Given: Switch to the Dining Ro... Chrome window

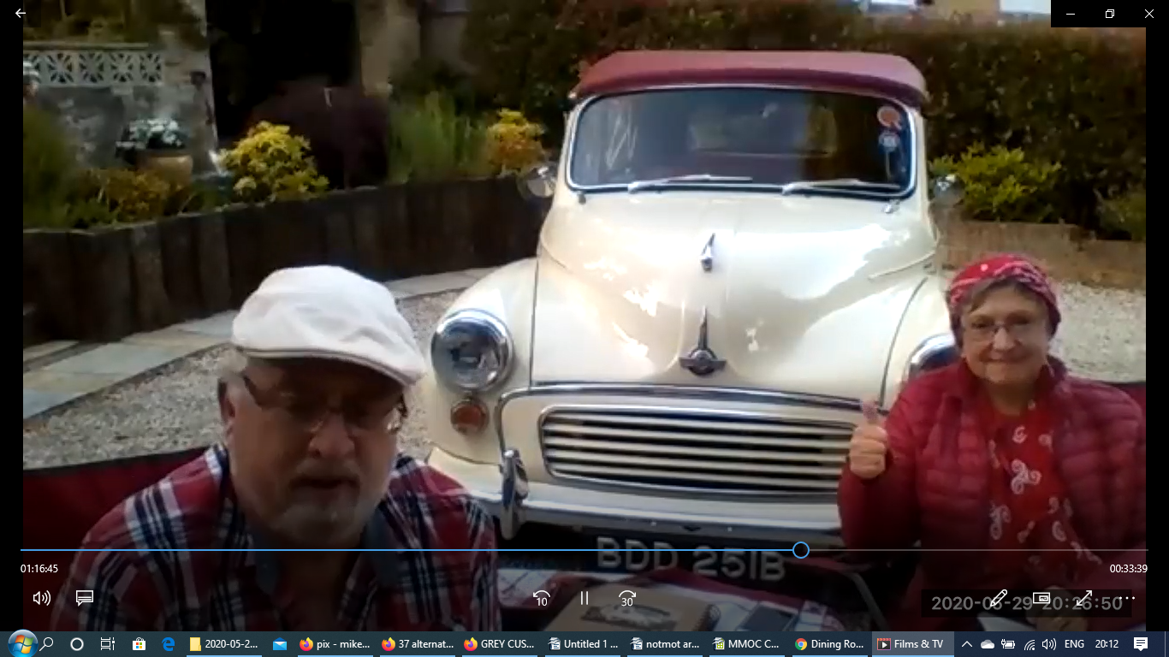Looking at the screenshot, I should [x=829, y=644].
